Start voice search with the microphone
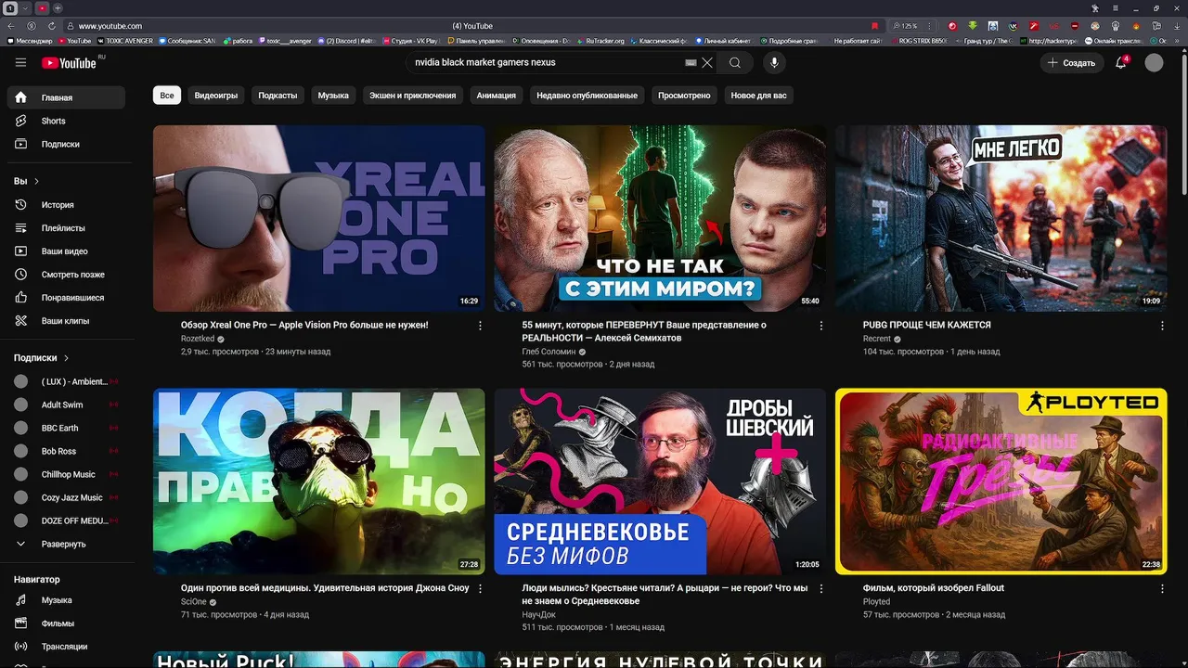The height and width of the screenshot is (668, 1188). 774,62
